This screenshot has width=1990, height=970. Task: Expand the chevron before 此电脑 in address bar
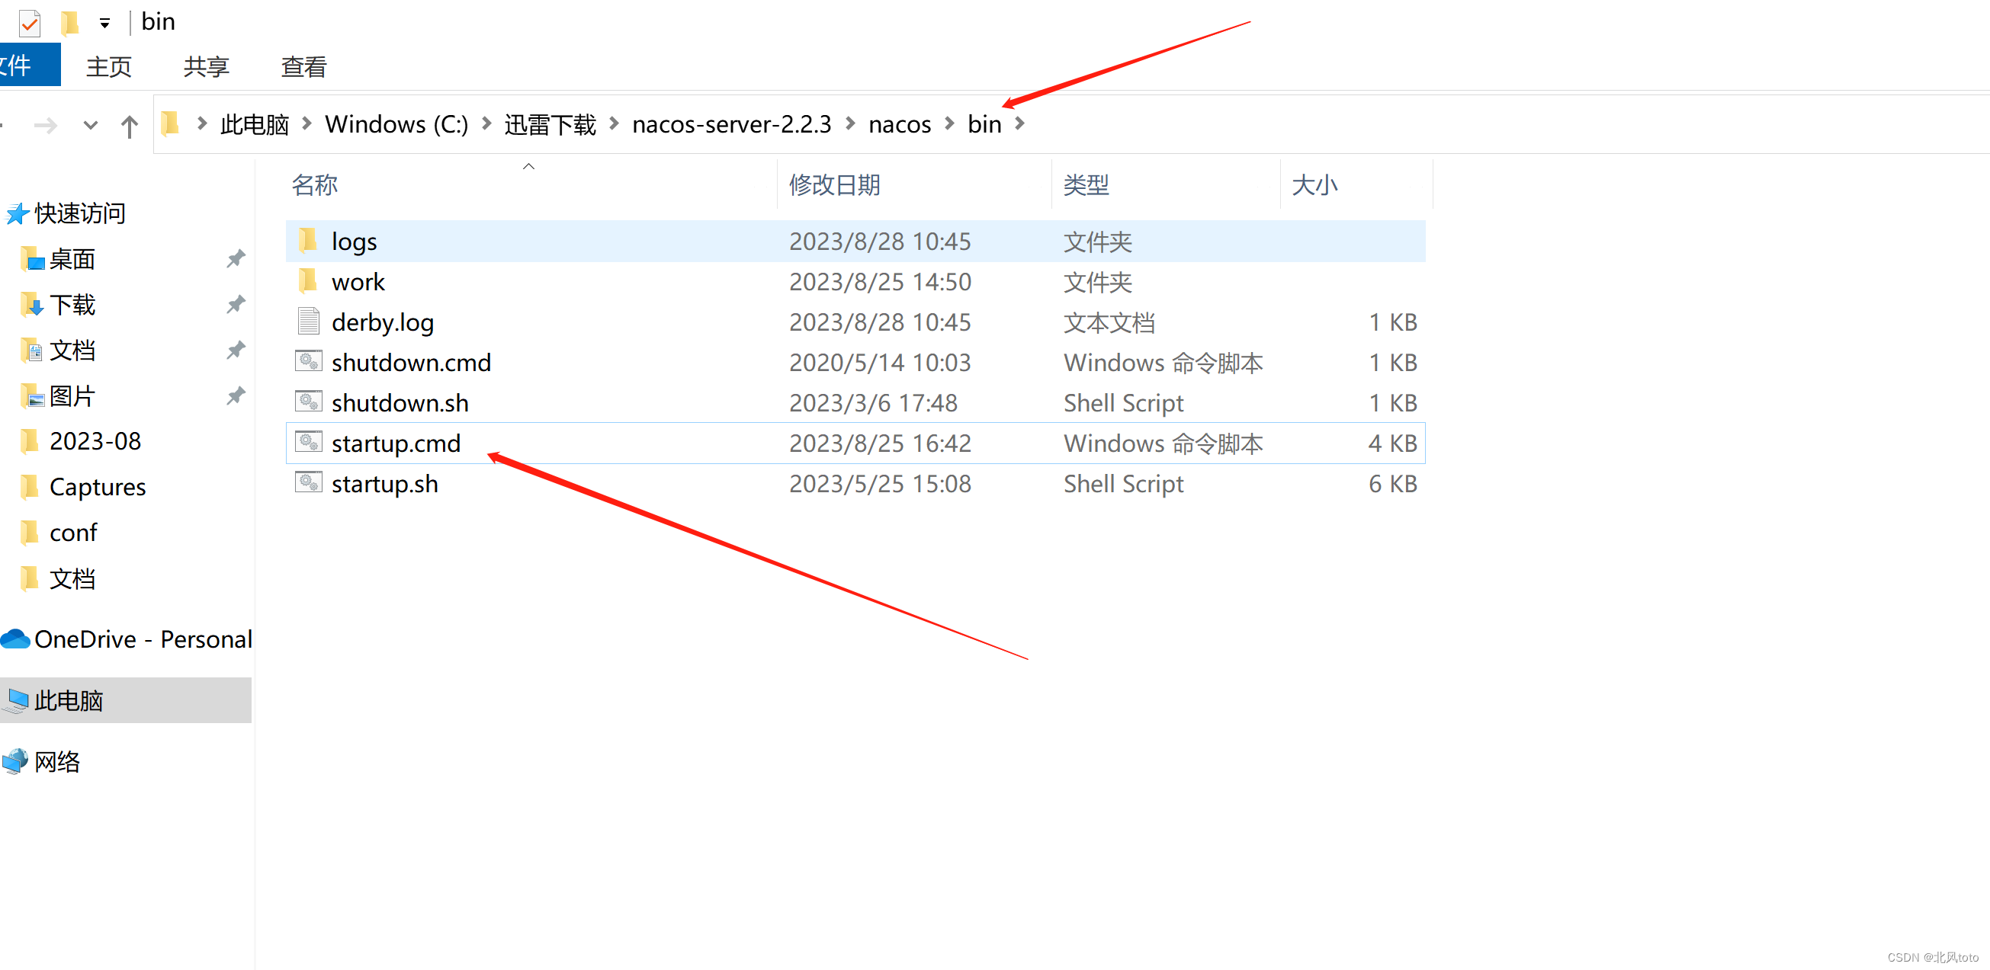click(201, 123)
